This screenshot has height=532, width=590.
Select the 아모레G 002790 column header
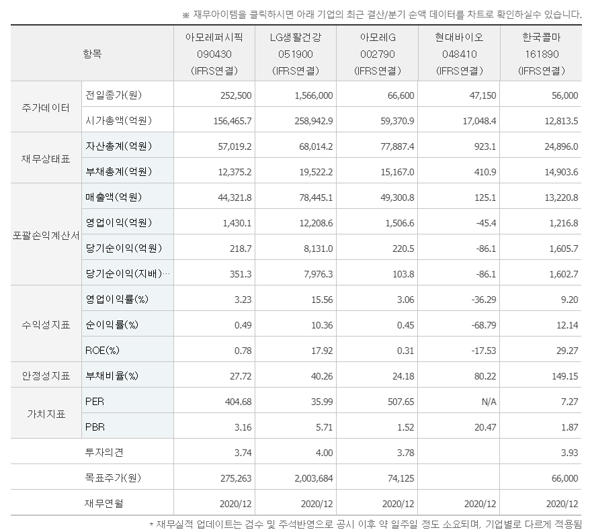point(378,54)
